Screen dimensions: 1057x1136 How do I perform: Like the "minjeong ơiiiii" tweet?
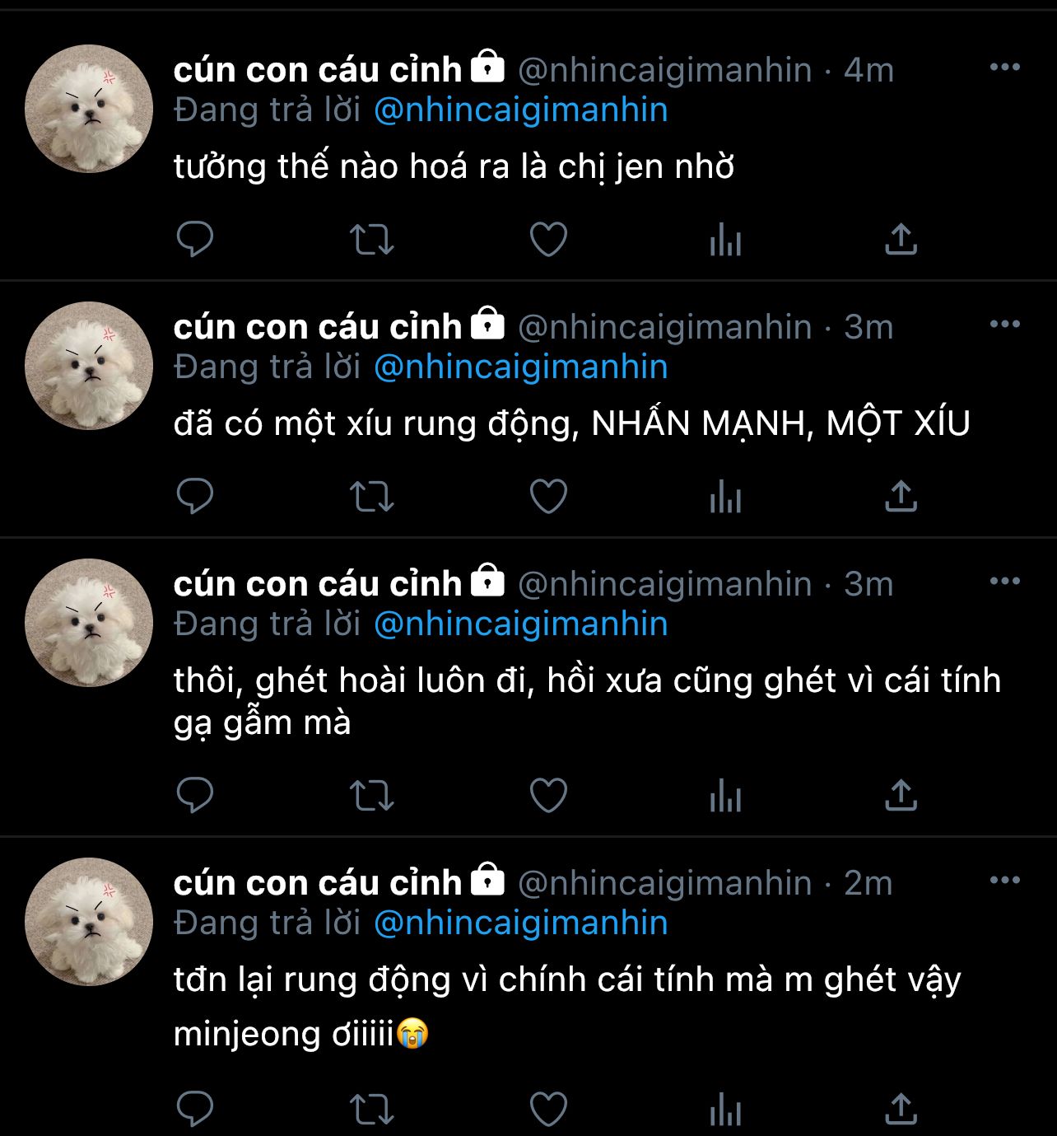tap(548, 1109)
